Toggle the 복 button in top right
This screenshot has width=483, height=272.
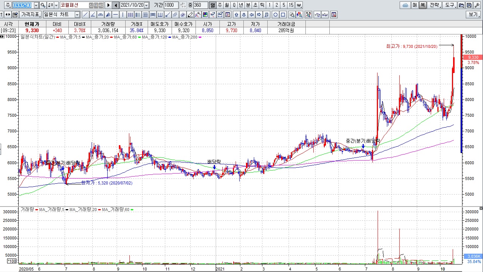(422, 5)
